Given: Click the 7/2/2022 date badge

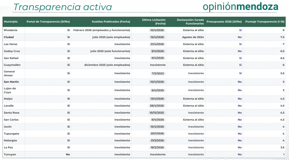Looking at the screenshot, I should pos(157,73).
